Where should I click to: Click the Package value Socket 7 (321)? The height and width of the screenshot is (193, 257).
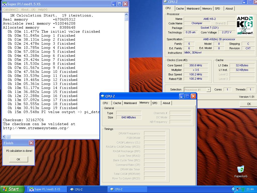(x=210, y=28)
